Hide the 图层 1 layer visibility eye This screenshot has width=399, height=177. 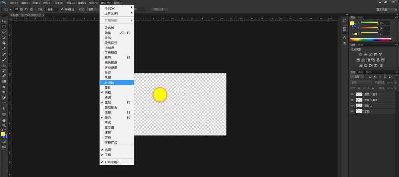(352, 111)
